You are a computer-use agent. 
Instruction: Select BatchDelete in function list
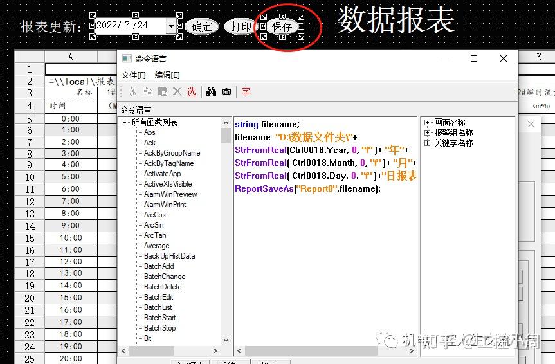(163, 286)
